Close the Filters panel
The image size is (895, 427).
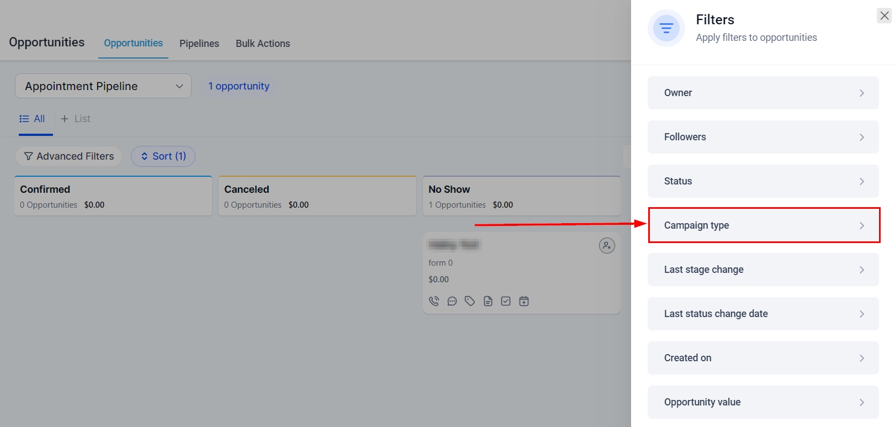click(884, 16)
